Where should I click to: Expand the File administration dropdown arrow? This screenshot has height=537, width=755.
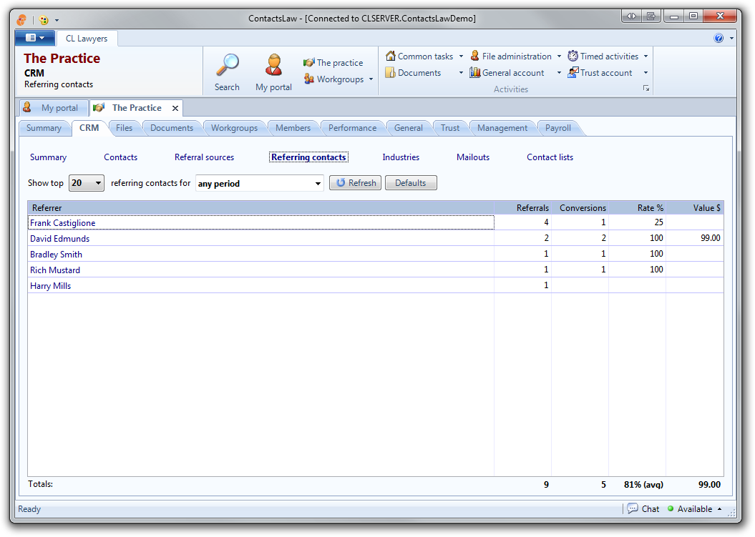(x=559, y=56)
